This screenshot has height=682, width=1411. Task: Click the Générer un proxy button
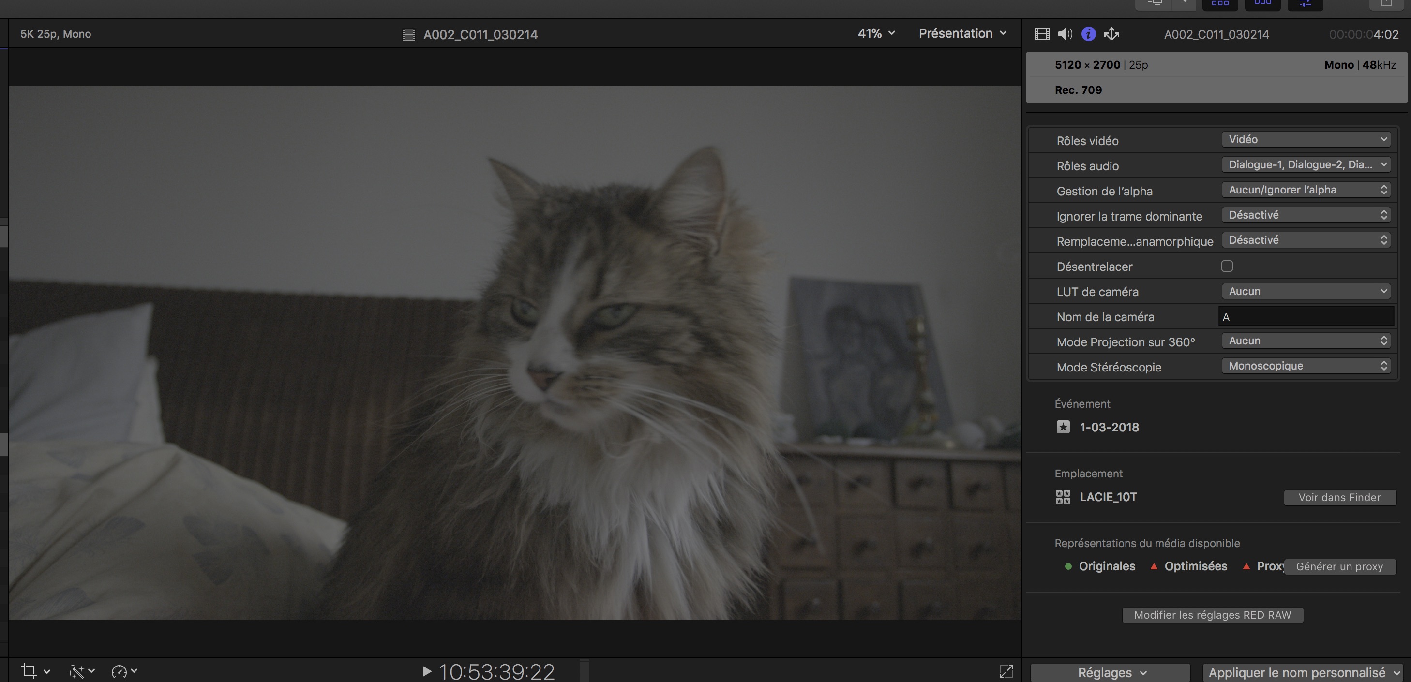click(1339, 566)
